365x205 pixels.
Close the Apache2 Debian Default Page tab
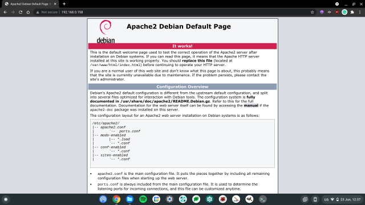pyautogui.click(x=55, y=4)
